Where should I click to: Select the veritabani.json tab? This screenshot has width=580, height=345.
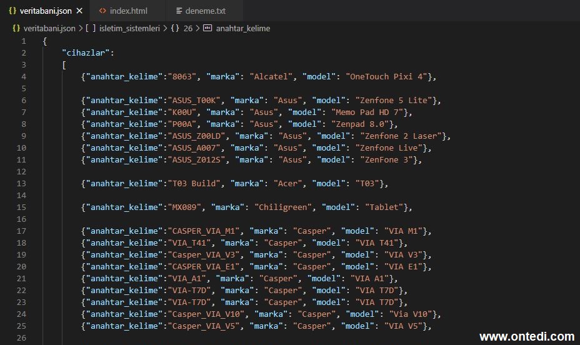[45, 11]
